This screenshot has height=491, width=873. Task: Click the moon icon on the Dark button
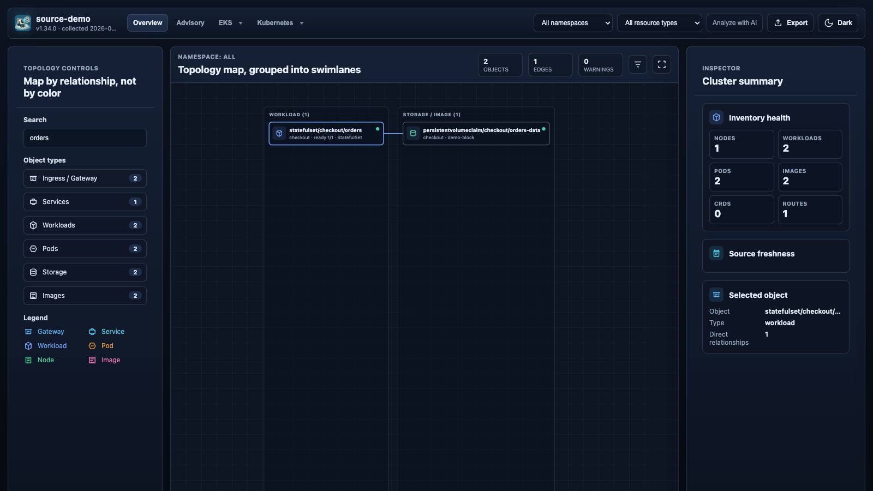tap(829, 23)
